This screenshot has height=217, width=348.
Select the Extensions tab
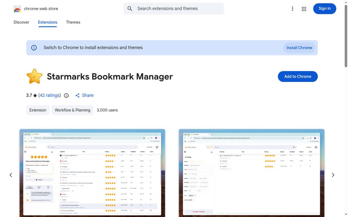click(48, 22)
